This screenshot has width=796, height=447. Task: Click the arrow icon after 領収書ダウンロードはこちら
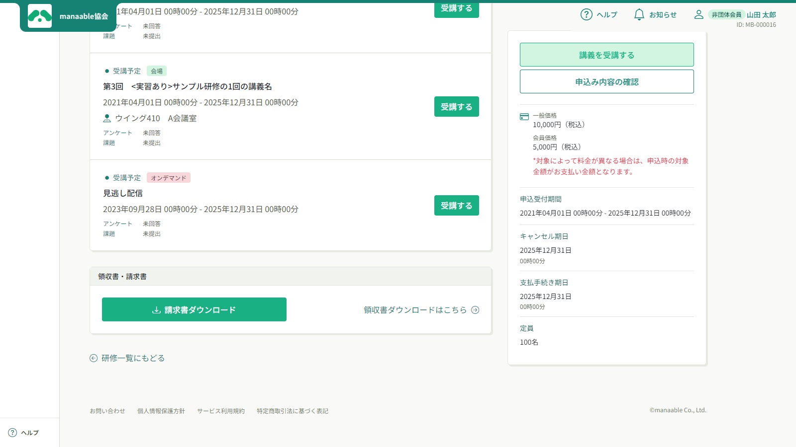click(475, 310)
